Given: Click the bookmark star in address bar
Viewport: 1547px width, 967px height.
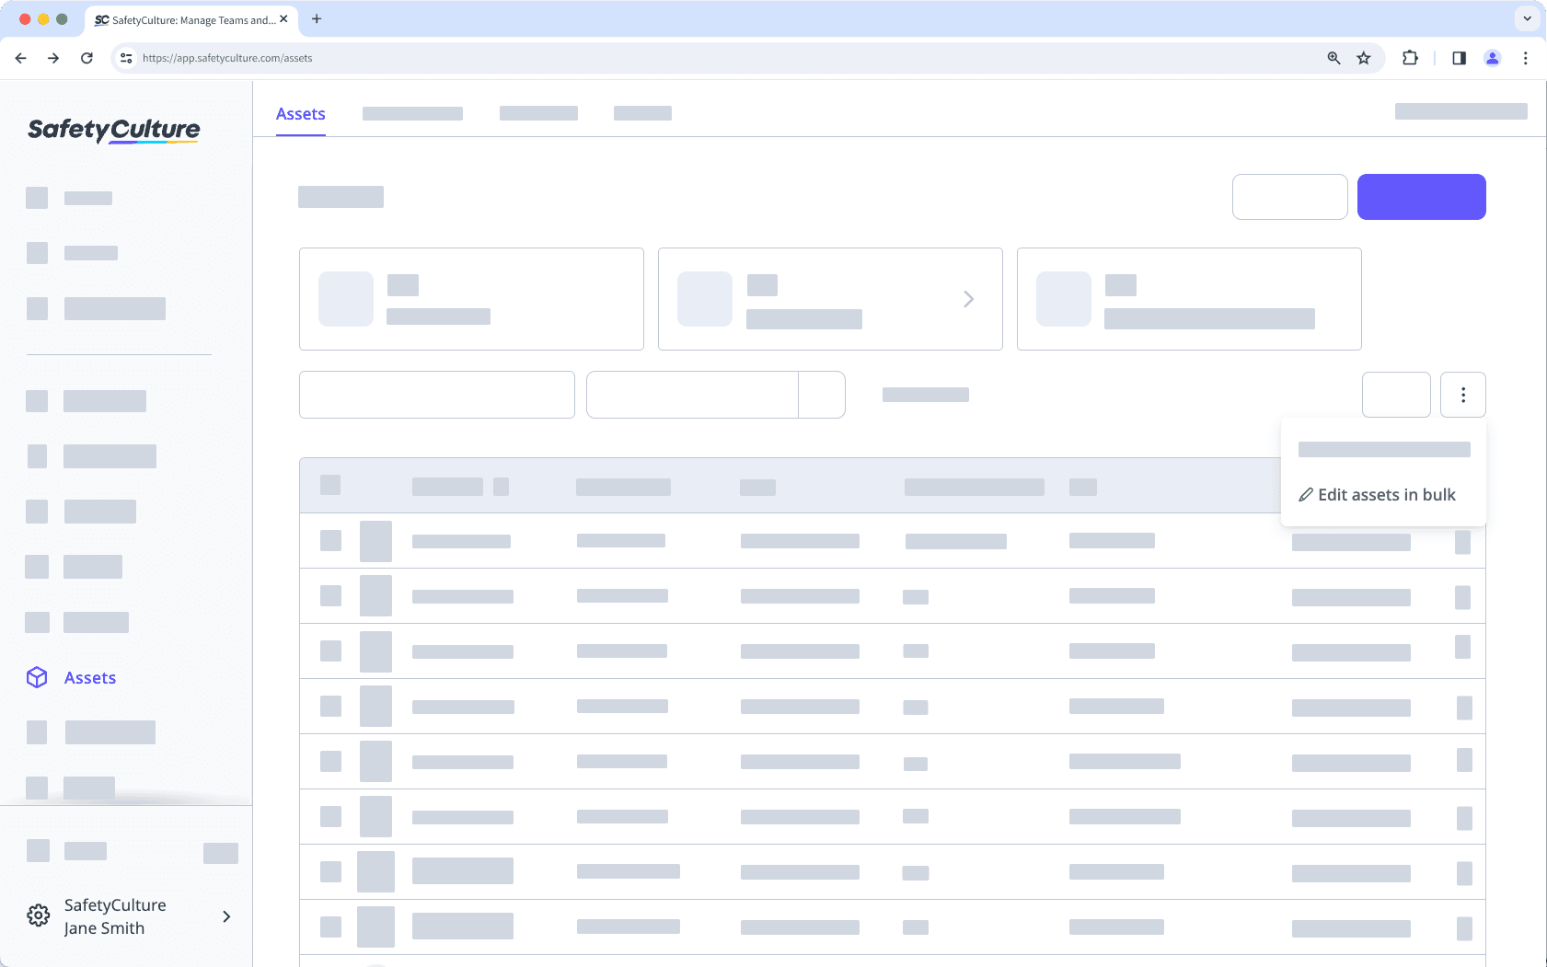Looking at the screenshot, I should [x=1363, y=58].
